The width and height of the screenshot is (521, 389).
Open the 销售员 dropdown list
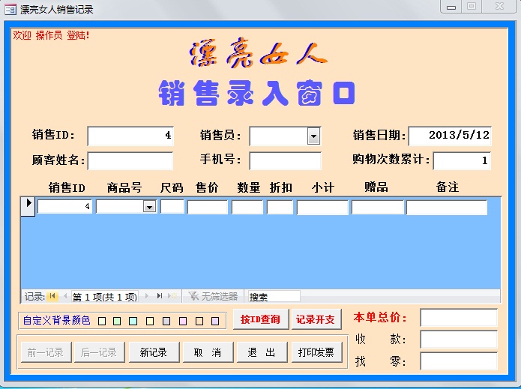[x=313, y=136]
